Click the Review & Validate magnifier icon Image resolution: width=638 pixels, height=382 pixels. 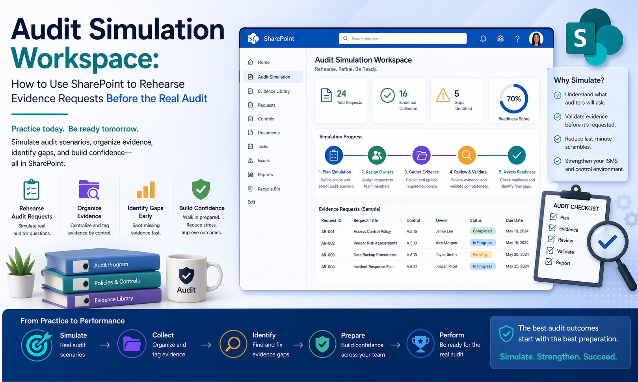pos(467,155)
